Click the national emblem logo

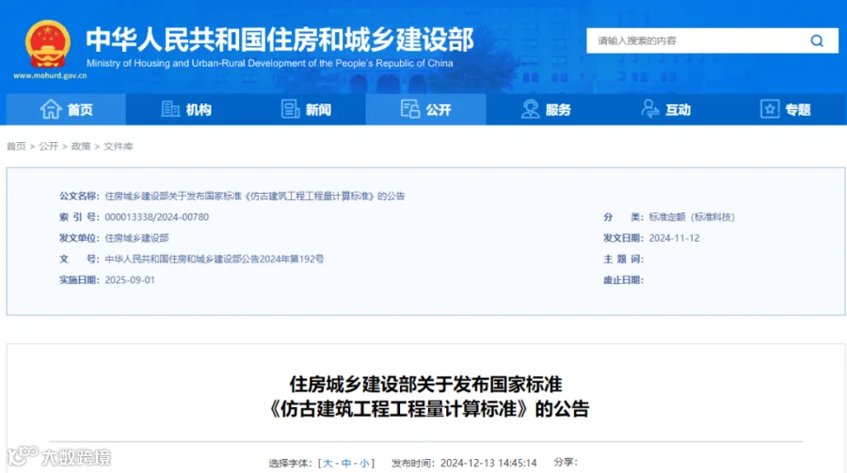pos(48,44)
